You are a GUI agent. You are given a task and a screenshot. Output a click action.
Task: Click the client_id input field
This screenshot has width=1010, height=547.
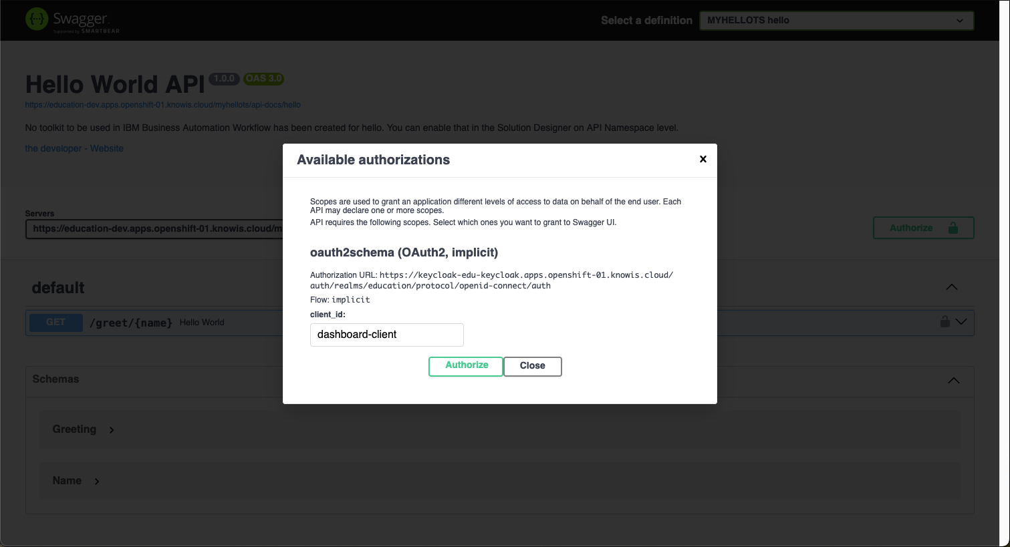click(x=386, y=335)
